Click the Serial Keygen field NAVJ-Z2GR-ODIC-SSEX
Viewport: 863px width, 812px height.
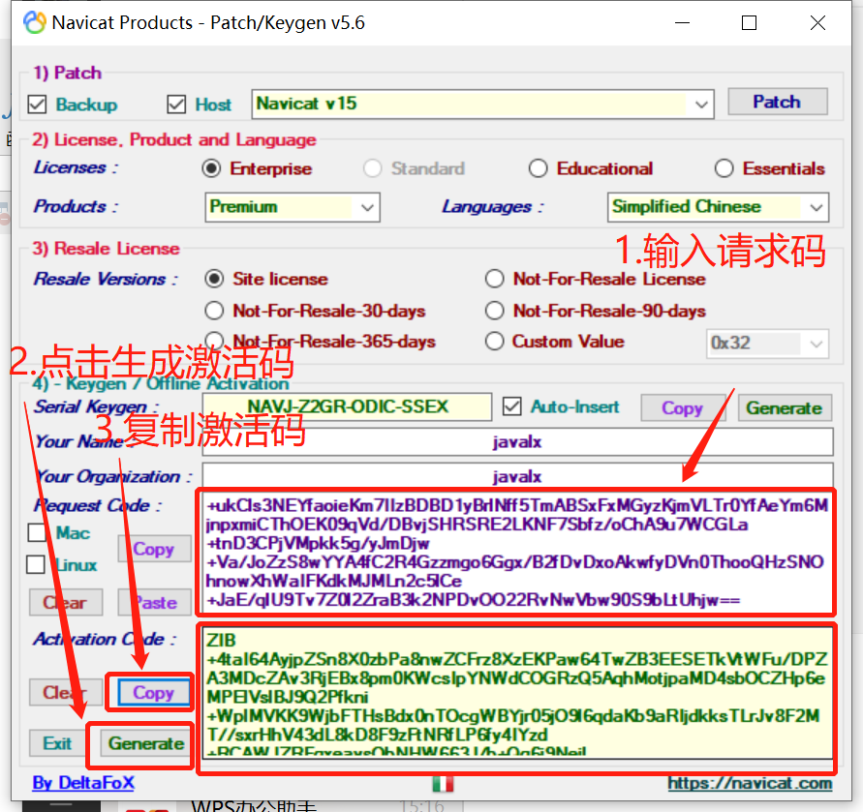[347, 407]
